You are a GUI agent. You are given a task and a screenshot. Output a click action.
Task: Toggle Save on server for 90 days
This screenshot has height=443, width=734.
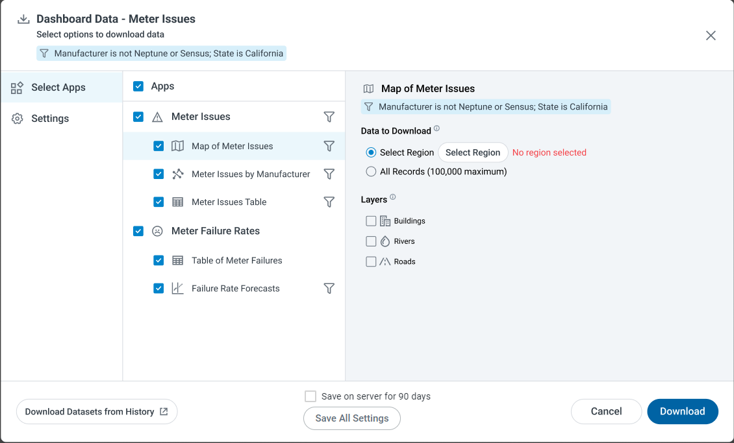(x=310, y=396)
